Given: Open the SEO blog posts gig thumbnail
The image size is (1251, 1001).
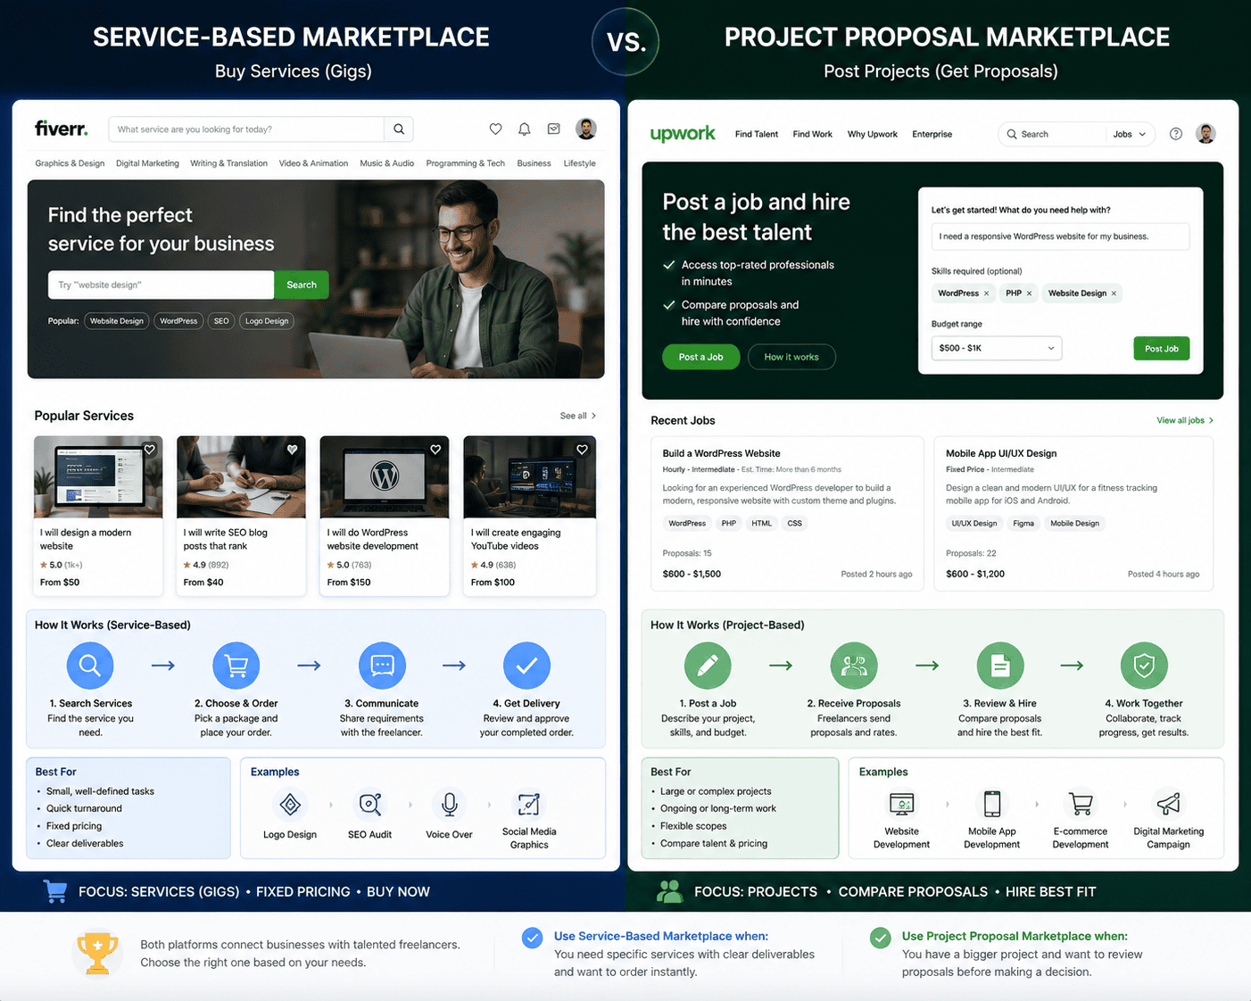Looking at the screenshot, I should pyautogui.click(x=241, y=477).
